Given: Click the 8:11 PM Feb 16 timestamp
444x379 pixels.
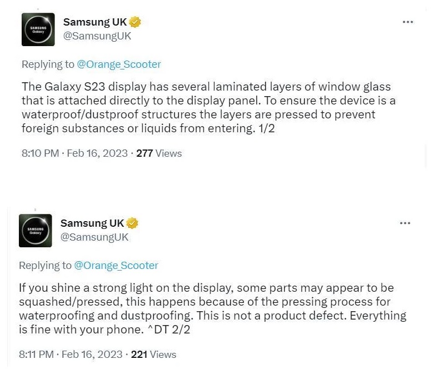Looking at the screenshot, I should point(70,355).
